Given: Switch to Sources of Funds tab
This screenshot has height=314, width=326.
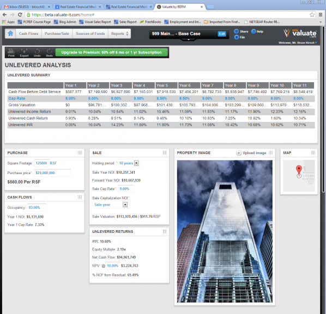Looking at the screenshot, I should [90, 34].
